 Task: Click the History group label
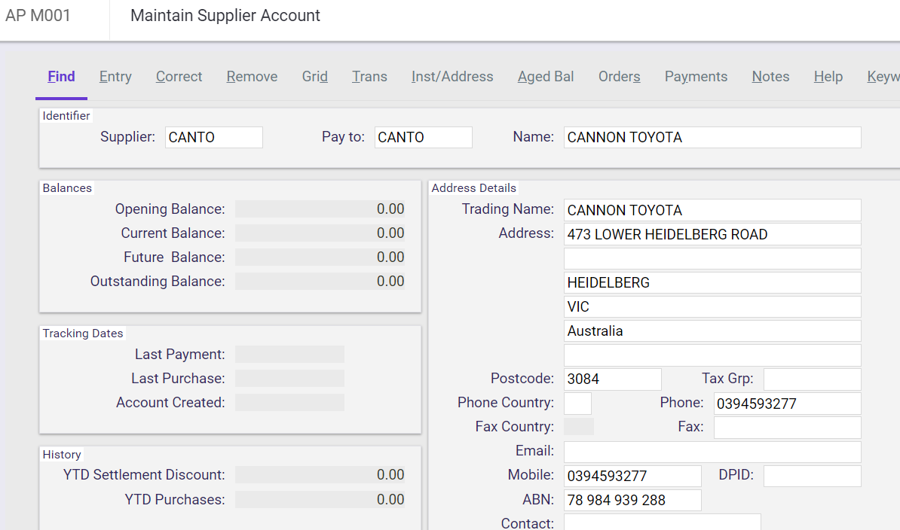click(61, 455)
